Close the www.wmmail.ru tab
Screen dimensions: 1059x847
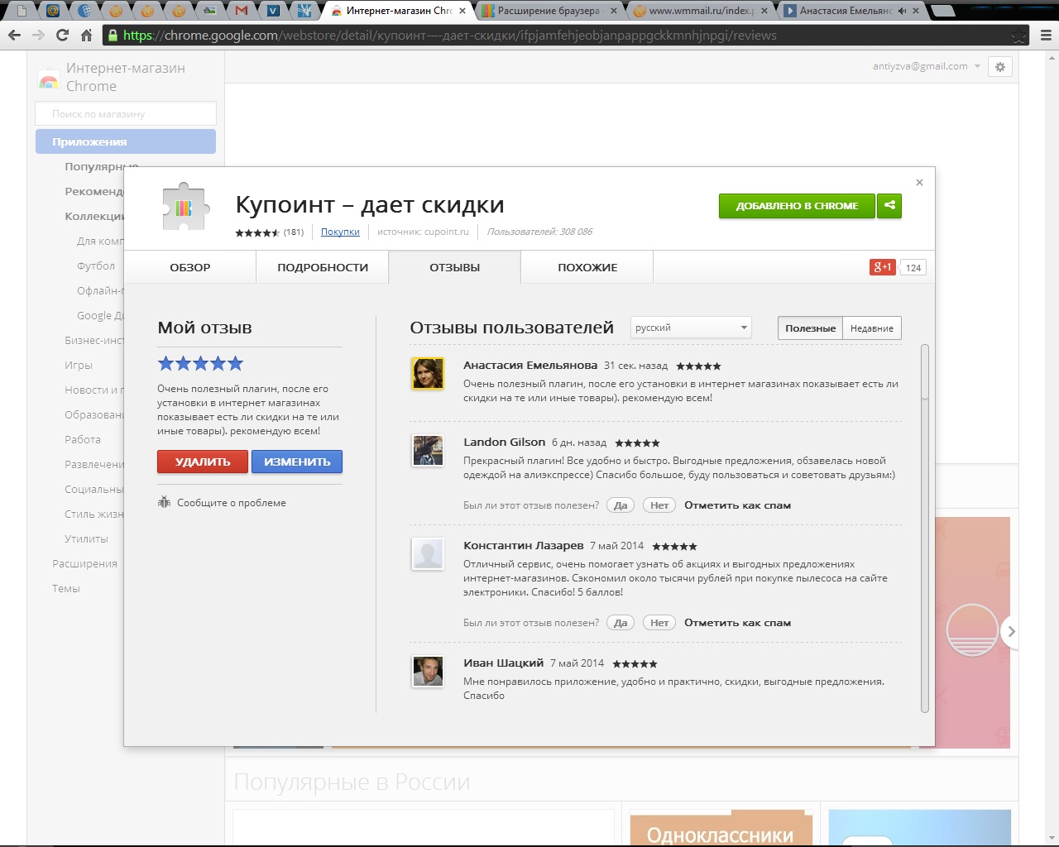click(764, 11)
